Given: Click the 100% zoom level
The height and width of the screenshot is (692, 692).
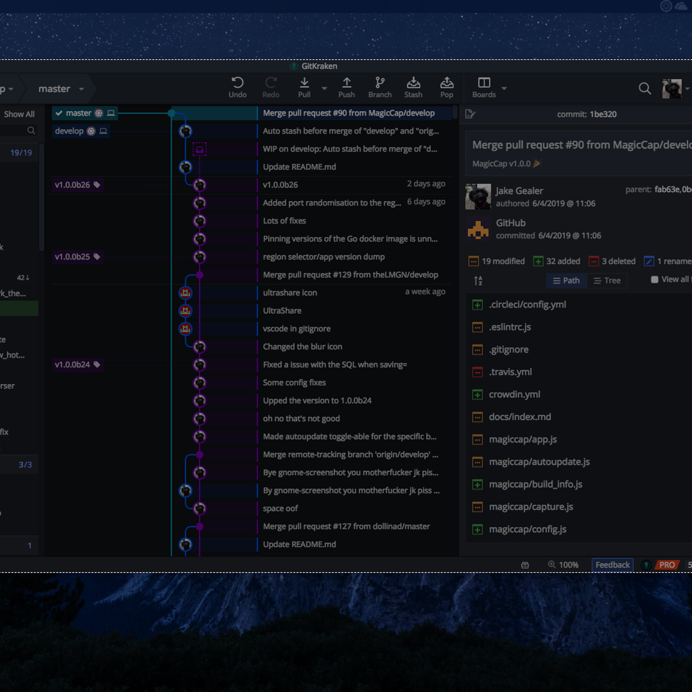Looking at the screenshot, I should pos(568,565).
